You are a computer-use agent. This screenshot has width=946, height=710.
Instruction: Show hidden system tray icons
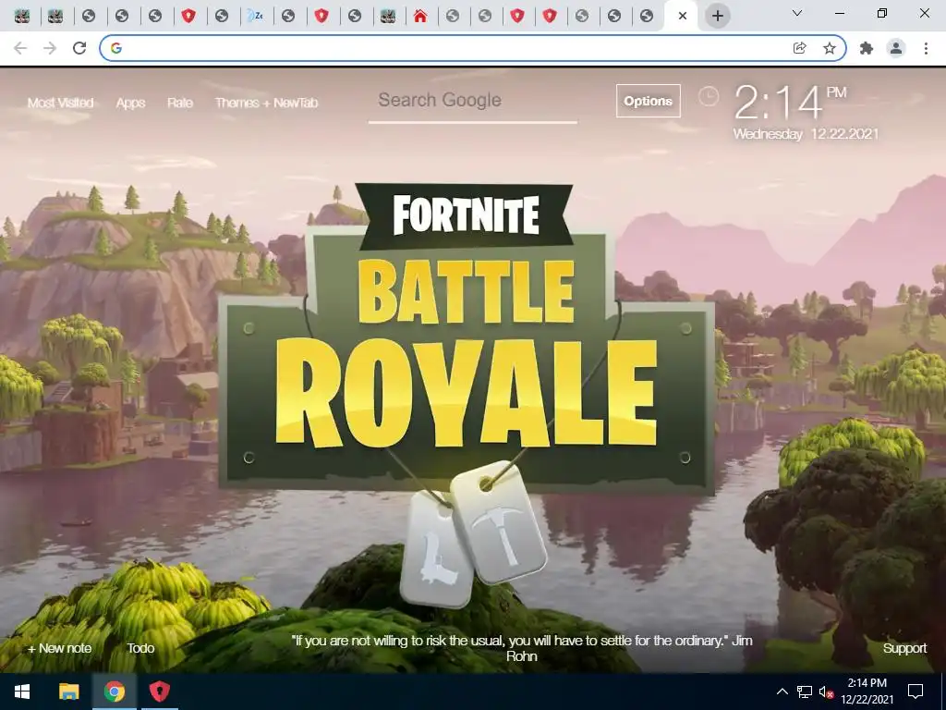point(782,692)
